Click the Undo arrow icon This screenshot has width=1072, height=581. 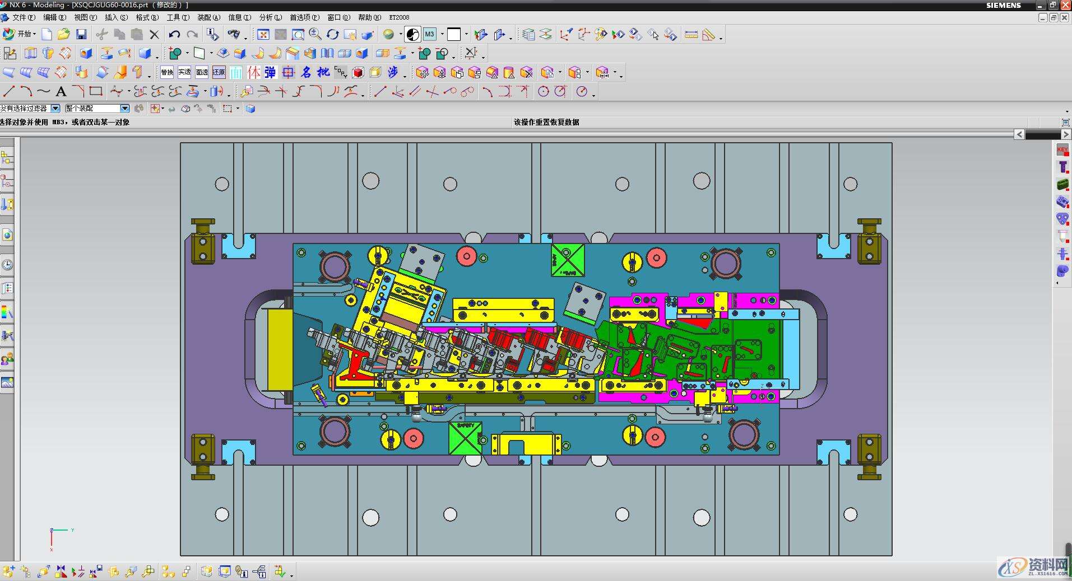tap(174, 35)
